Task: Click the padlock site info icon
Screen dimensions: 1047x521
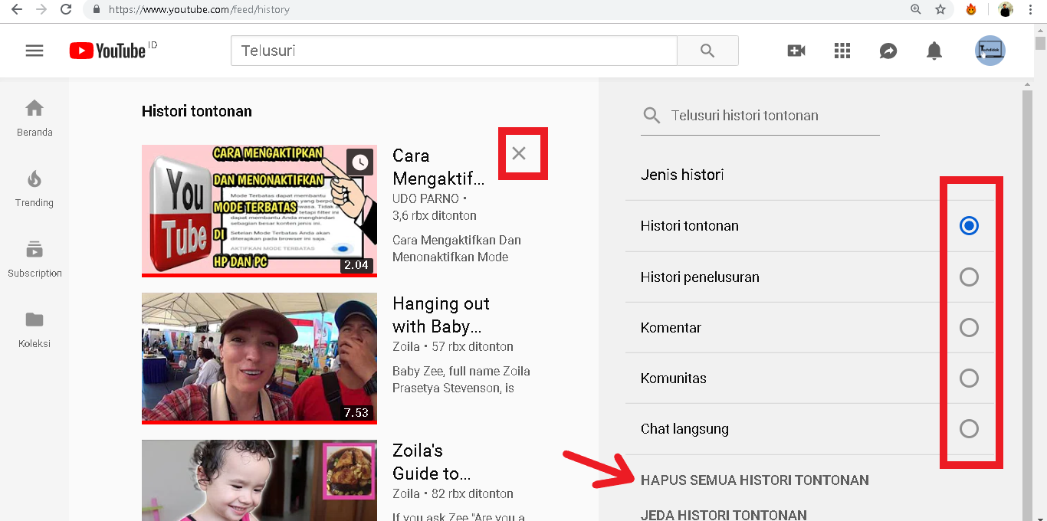Action: click(97, 10)
